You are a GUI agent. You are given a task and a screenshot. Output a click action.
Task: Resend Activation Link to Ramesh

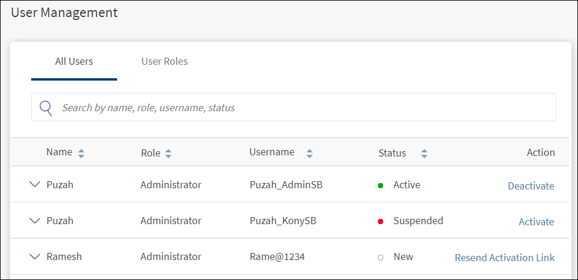tap(504, 258)
